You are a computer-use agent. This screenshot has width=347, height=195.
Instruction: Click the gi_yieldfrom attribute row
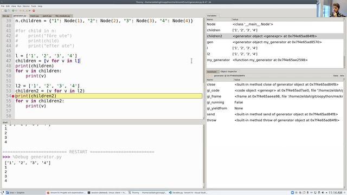[275, 108]
